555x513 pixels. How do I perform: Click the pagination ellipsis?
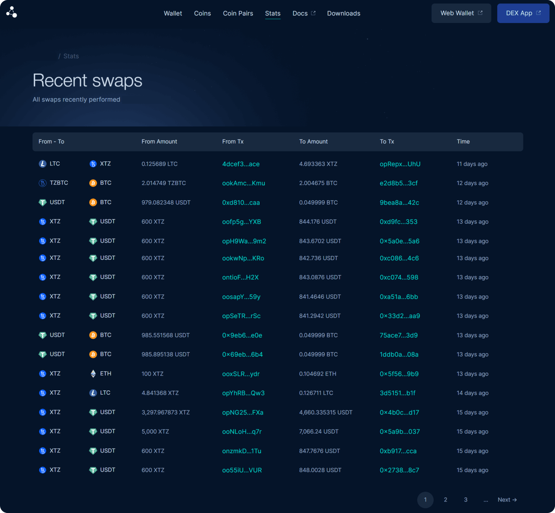[x=486, y=500]
